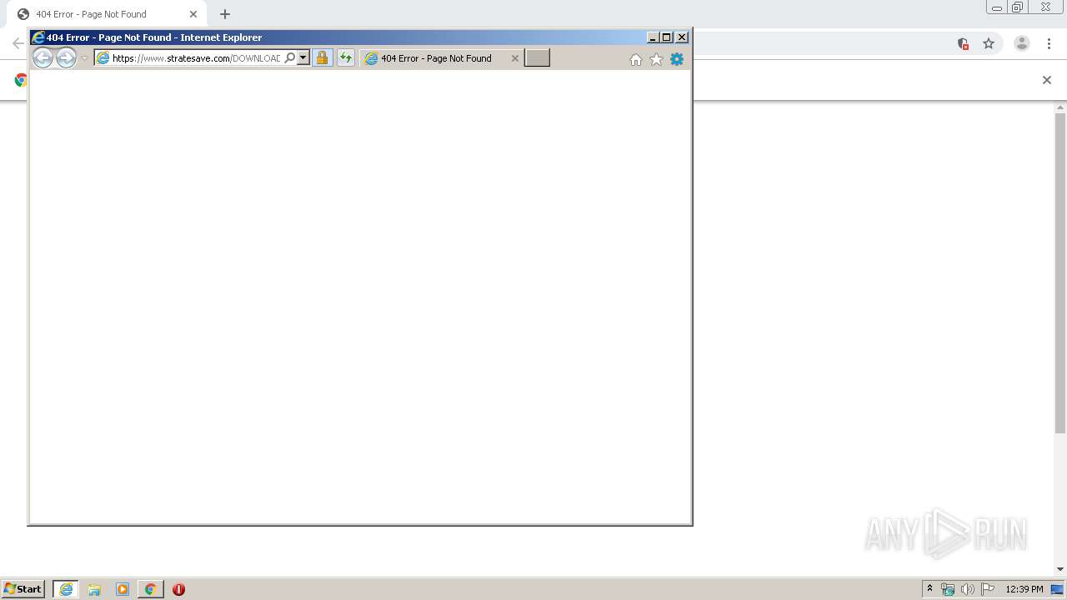1067x600 pixels.
Task: Open recent pages dropdown next to Forward
Action: [84, 58]
